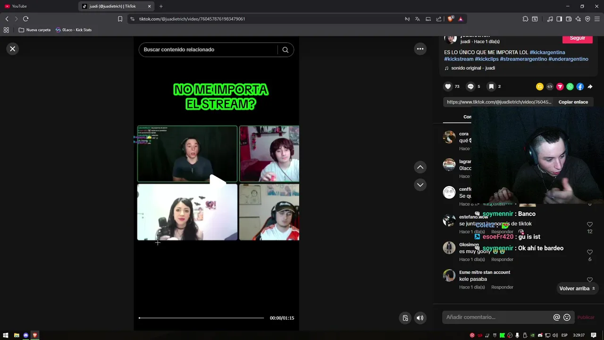
Task: Open browser hamburger main menu
Action: tap(597, 19)
